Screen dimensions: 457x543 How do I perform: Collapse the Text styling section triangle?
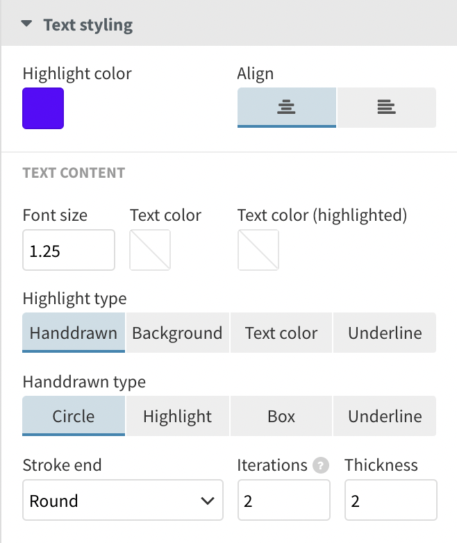[26, 24]
